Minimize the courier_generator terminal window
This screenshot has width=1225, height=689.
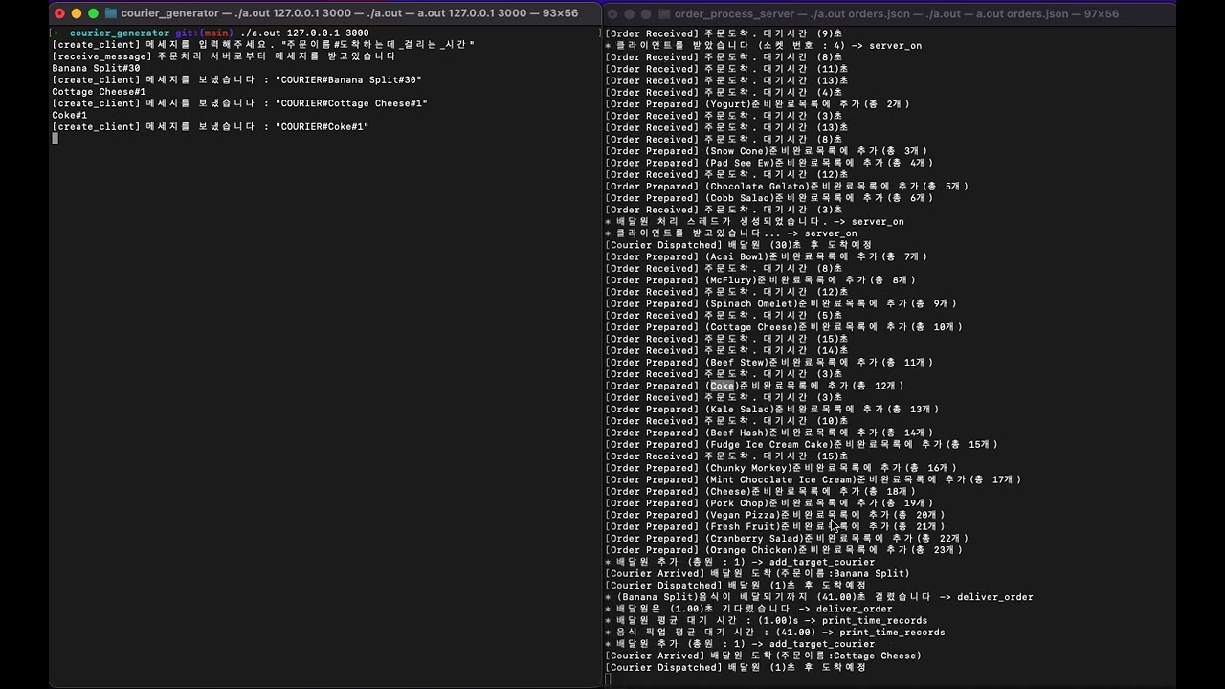[77, 13]
